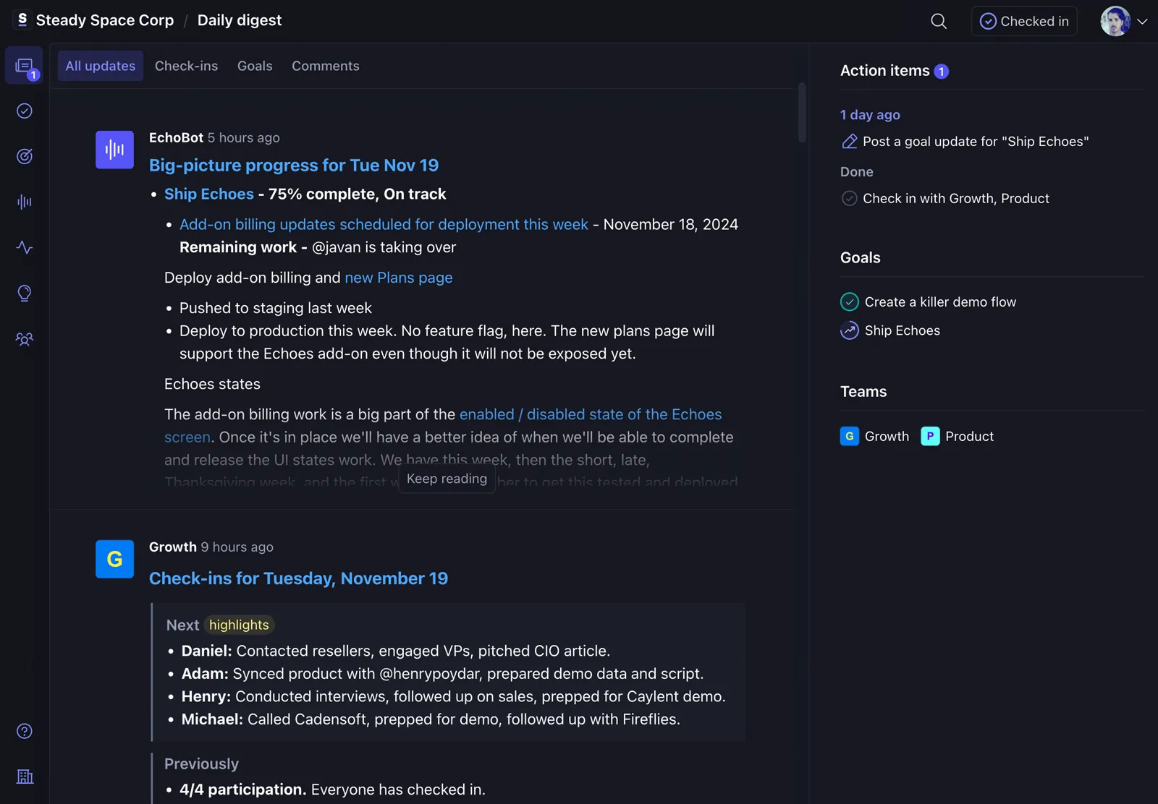
Task: Toggle the completed 'Check in with Growth, Product' item
Action: coord(849,197)
